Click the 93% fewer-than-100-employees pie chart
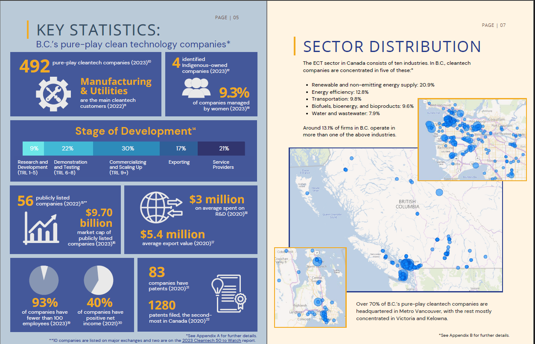The width and height of the screenshot is (535, 344). [44, 280]
